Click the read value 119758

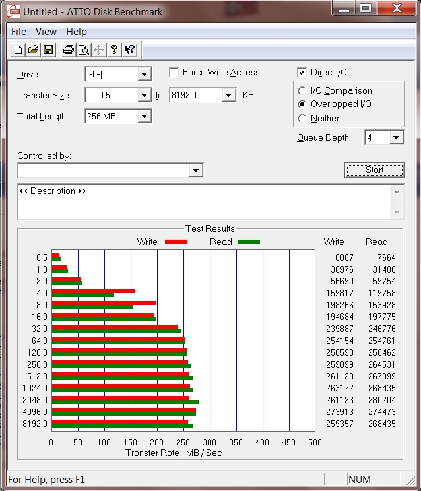pyautogui.click(x=382, y=294)
